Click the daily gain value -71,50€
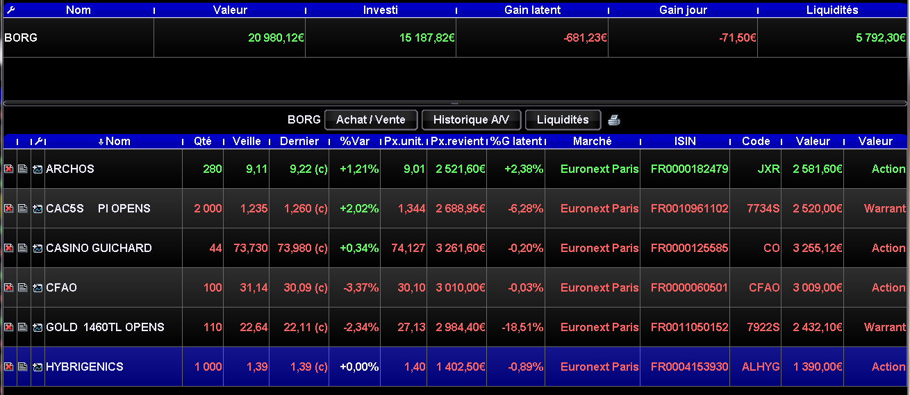 tap(738, 37)
